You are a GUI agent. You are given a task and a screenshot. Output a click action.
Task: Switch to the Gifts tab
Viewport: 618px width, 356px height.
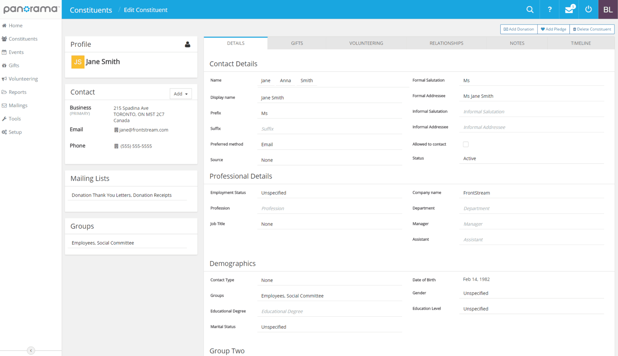point(297,43)
